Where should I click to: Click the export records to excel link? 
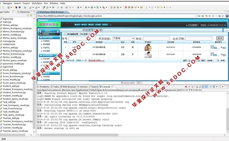click(x=97, y=61)
